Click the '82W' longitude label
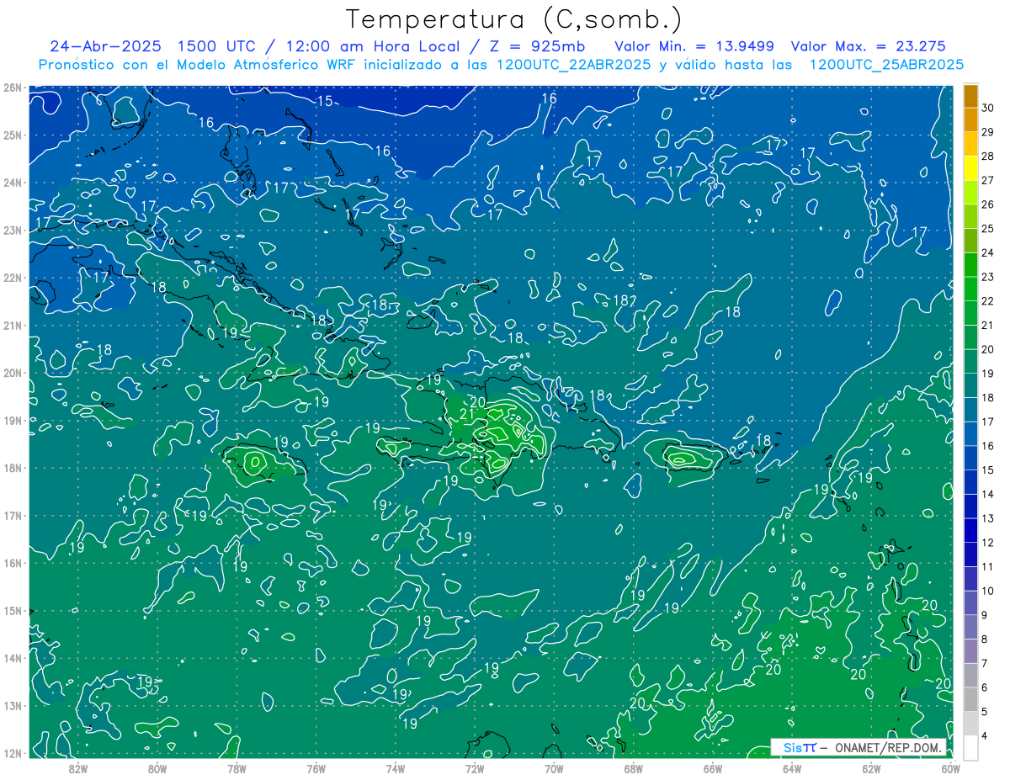This screenshot has width=1010, height=780. pyautogui.click(x=77, y=767)
